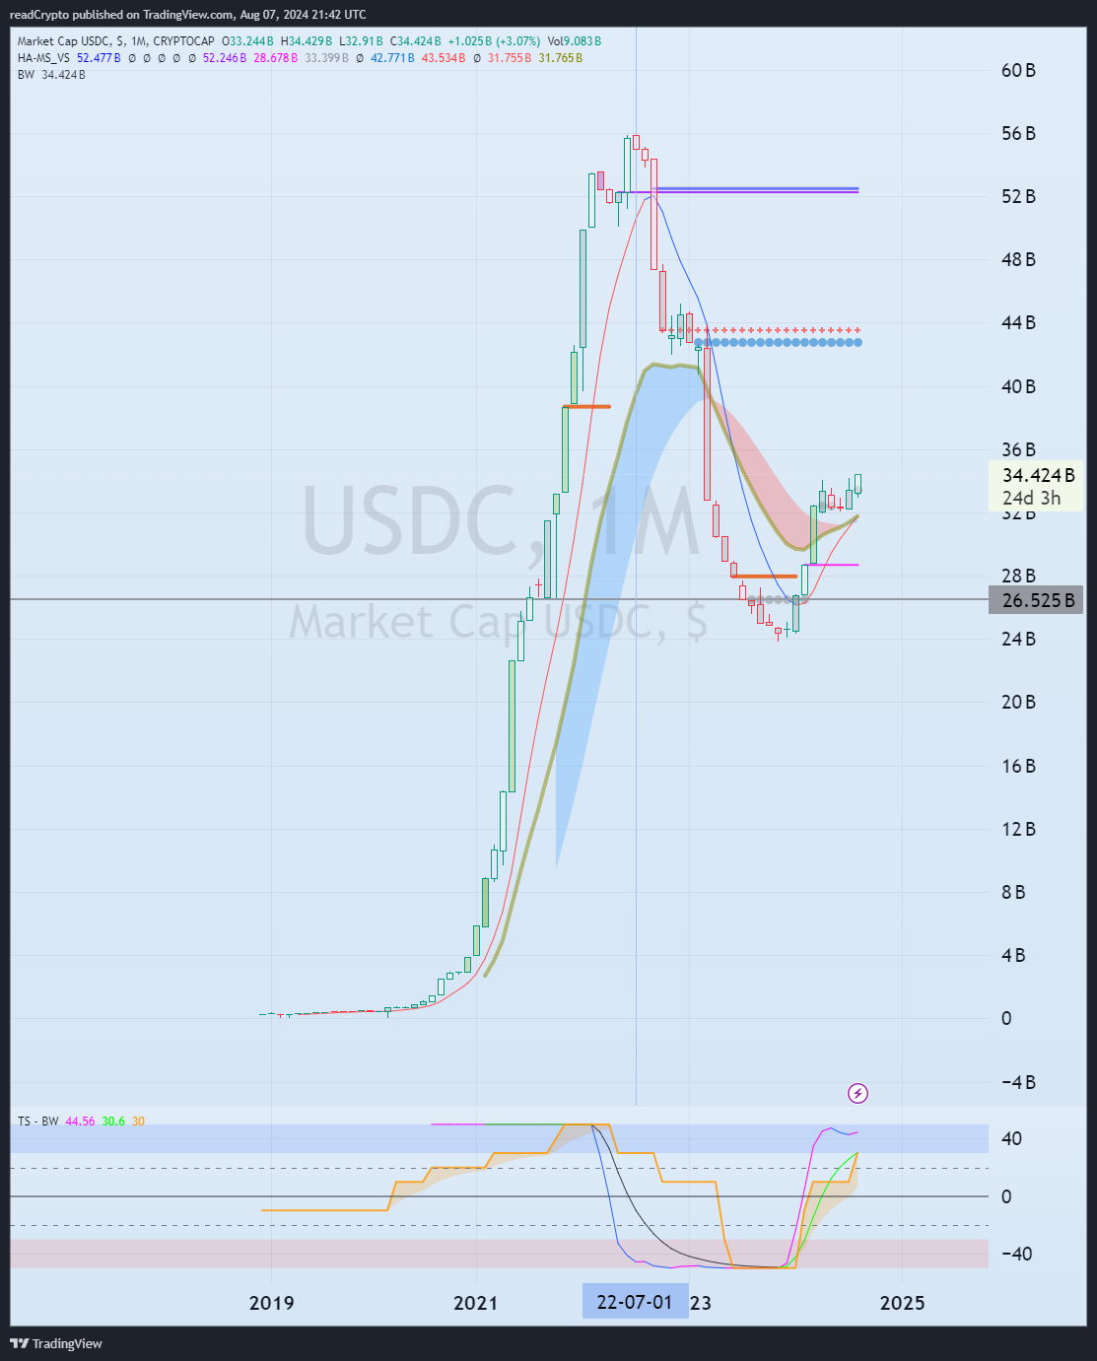1097x1361 pixels.
Task: Click the 31.765 B olive HA-MS_VS value
Action: pyautogui.click(x=560, y=58)
